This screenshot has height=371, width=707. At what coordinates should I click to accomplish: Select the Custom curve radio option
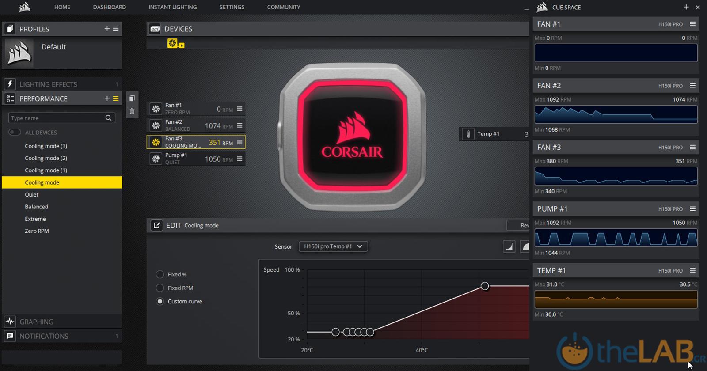coord(160,301)
